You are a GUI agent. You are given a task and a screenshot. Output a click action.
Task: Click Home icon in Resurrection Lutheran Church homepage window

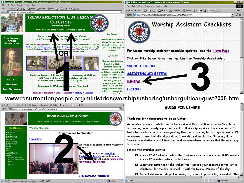tap(24, 9)
